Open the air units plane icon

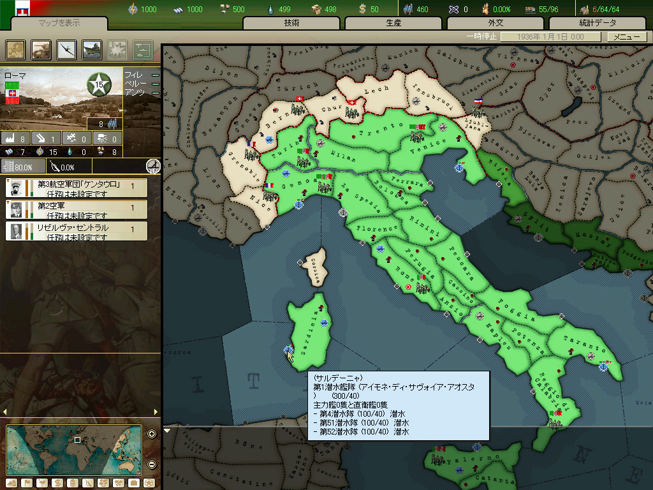coord(66,50)
